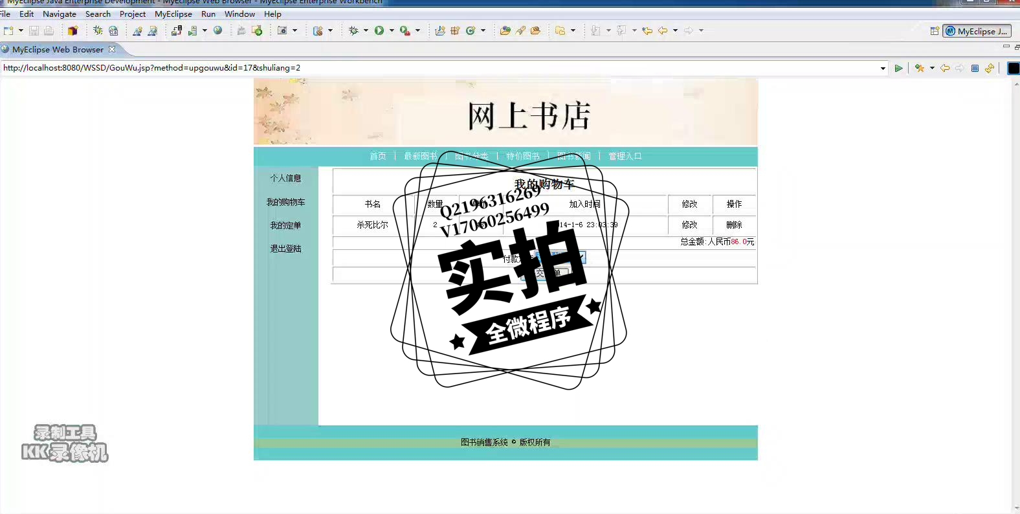Open the Window menu

click(239, 14)
